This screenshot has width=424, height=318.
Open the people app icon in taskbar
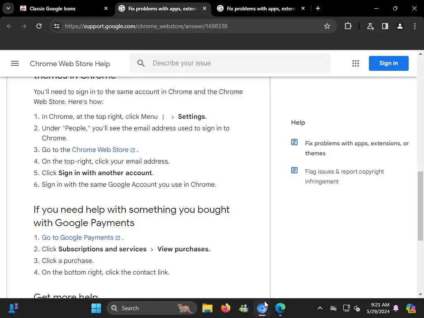tap(243, 308)
